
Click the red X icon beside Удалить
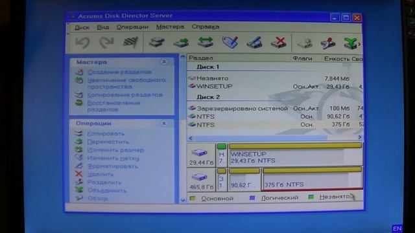click(x=79, y=174)
